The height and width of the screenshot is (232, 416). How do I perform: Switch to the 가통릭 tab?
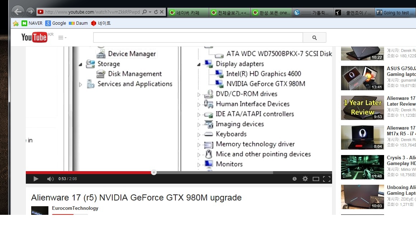pyautogui.click(x=313, y=13)
